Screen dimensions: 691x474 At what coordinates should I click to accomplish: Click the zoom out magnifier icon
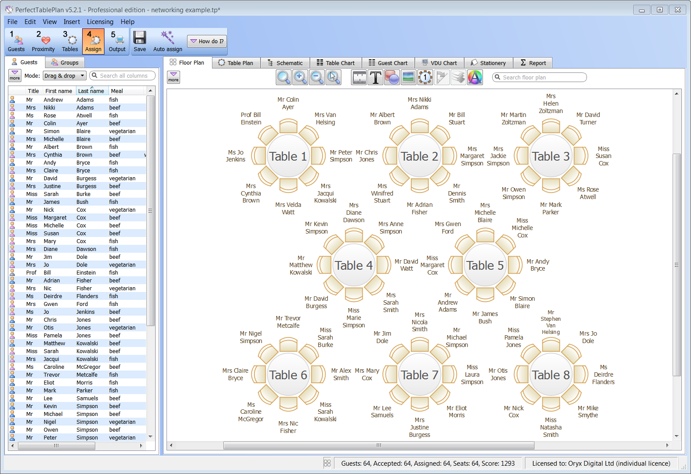point(317,77)
